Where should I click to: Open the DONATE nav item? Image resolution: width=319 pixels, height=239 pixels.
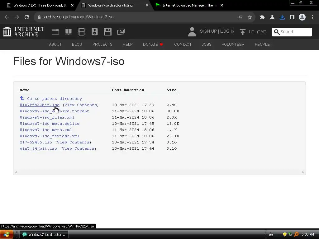click(x=153, y=44)
